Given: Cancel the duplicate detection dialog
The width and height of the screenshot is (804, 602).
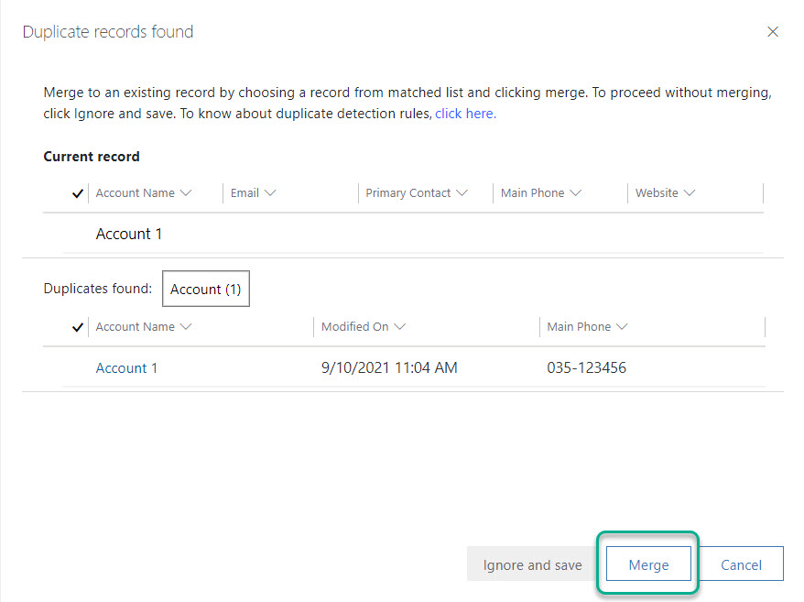Looking at the screenshot, I should [x=741, y=564].
